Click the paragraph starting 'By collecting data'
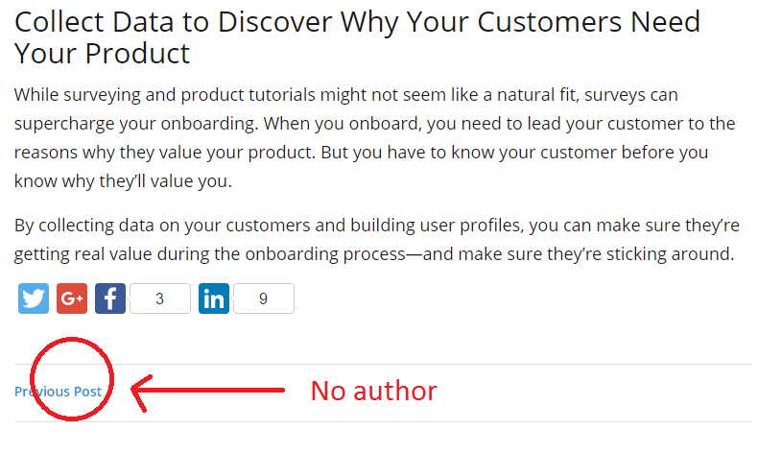The image size is (758, 453). [376, 239]
